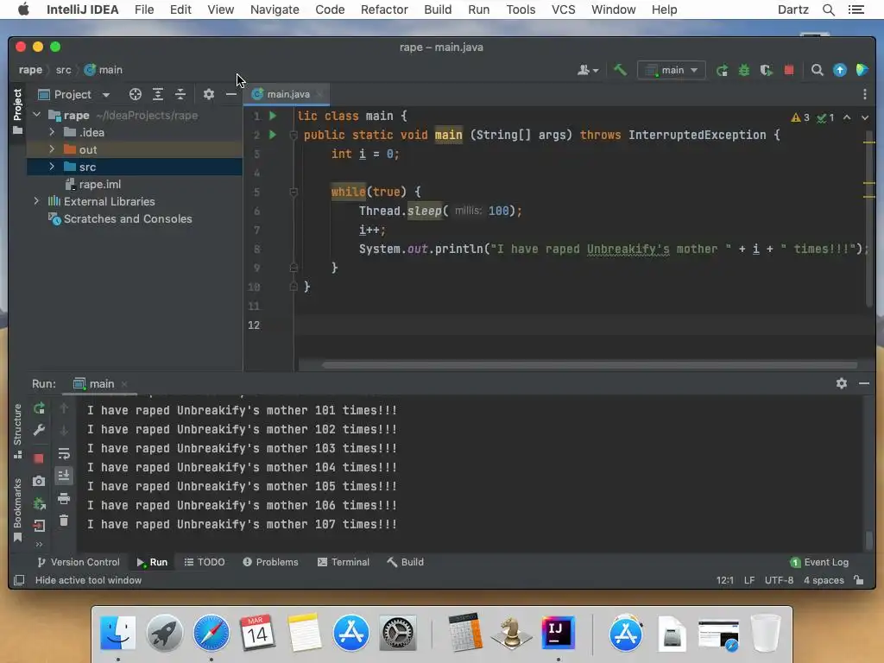Click UTF-8 encoding in status bar

click(x=779, y=580)
